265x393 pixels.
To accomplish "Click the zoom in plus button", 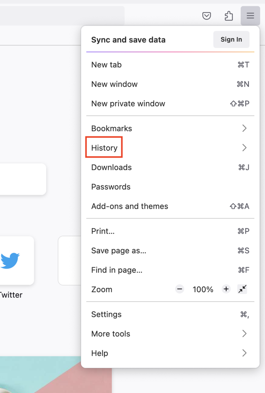I will pos(226,289).
